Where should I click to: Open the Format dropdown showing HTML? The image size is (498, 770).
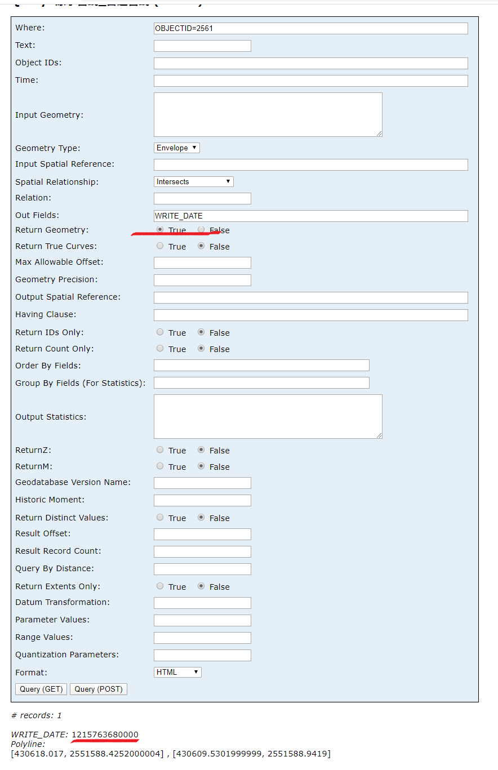click(x=177, y=672)
